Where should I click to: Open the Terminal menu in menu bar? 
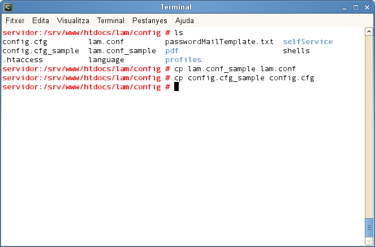point(111,20)
